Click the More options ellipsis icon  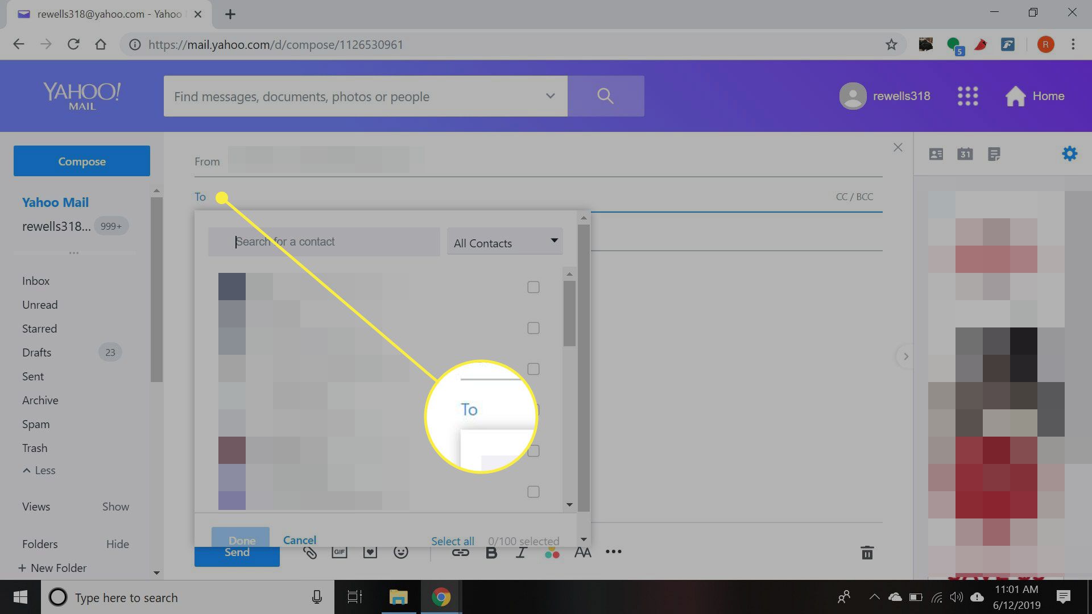(x=614, y=553)
